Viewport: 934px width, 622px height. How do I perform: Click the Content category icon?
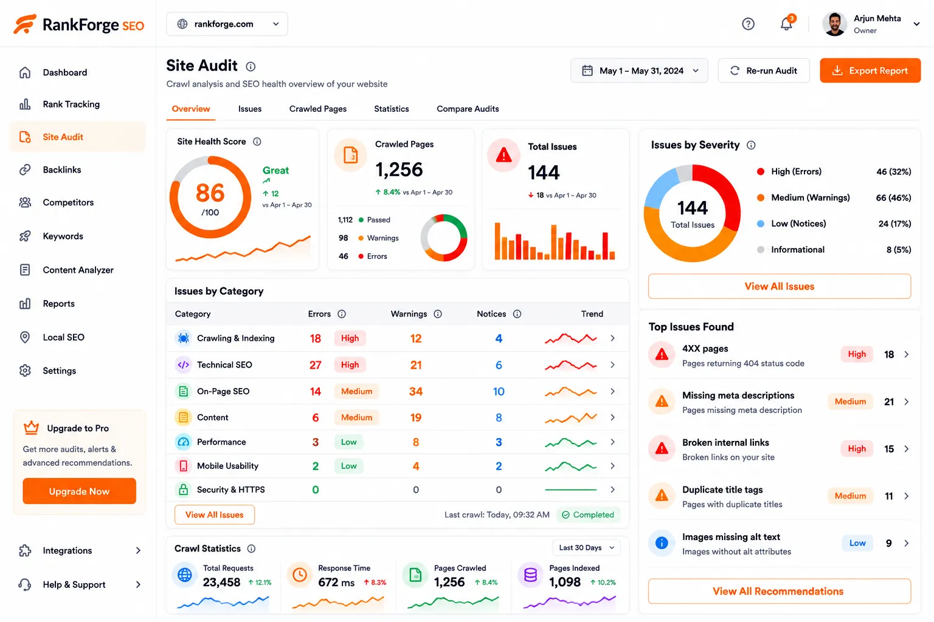click(183, 417)
